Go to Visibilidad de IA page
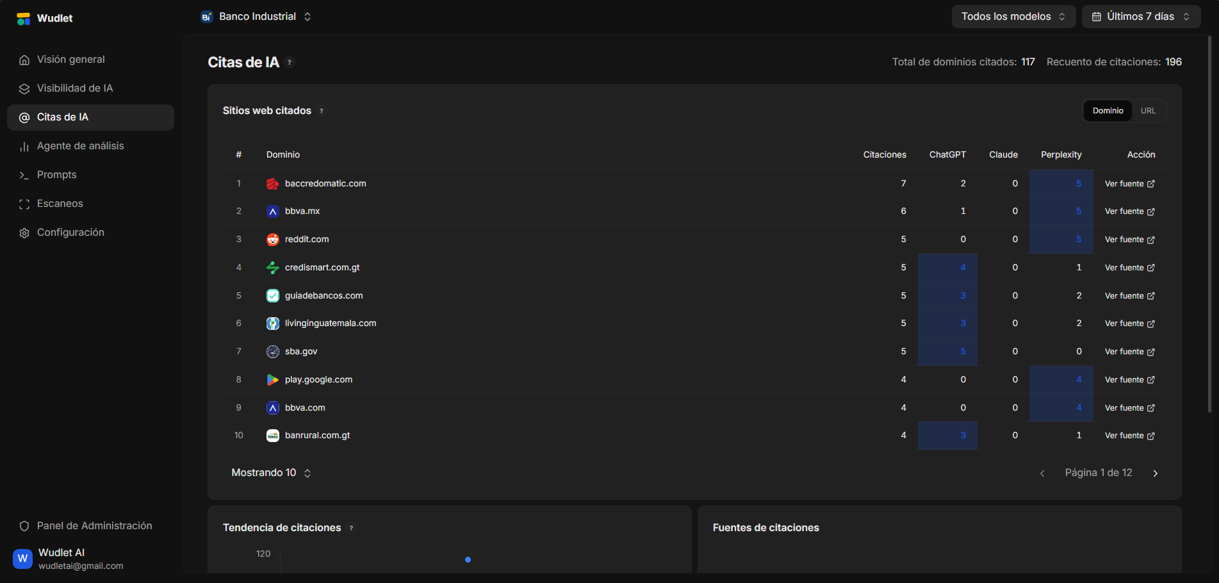The image size is (1219, 583). point(90,88)
